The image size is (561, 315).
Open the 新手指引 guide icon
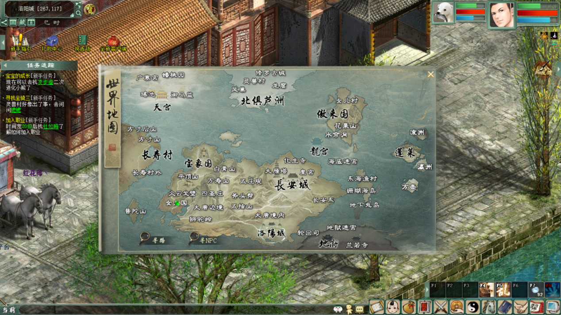click(20, 42)
